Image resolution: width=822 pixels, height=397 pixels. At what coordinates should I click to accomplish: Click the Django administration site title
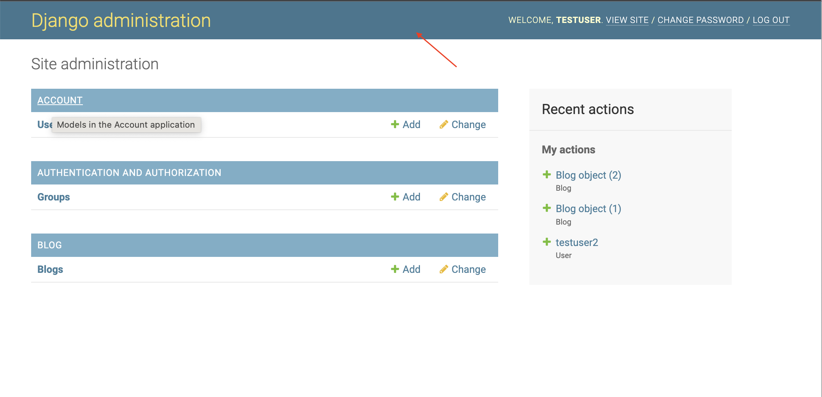pos(121,21)
